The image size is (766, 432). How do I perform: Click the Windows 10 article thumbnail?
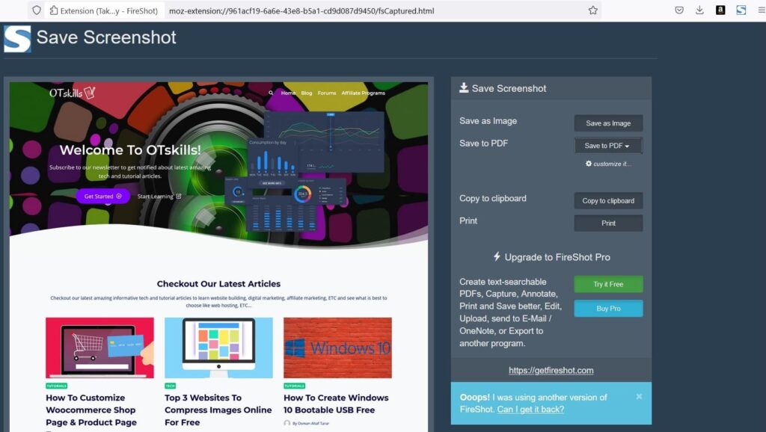click(x=337, y=348)
